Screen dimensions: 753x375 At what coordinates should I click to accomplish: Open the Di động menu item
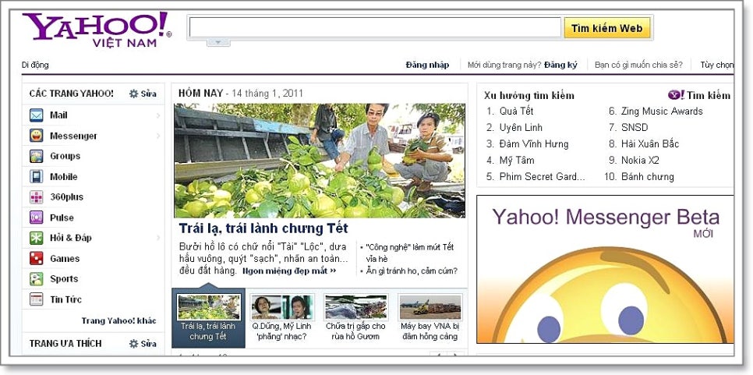tap(35, 65)
